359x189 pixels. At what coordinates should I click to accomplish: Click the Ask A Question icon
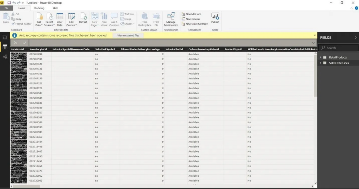[x=114, y=19]
